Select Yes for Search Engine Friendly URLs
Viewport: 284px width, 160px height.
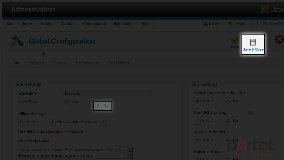click(x=197, y=102)
